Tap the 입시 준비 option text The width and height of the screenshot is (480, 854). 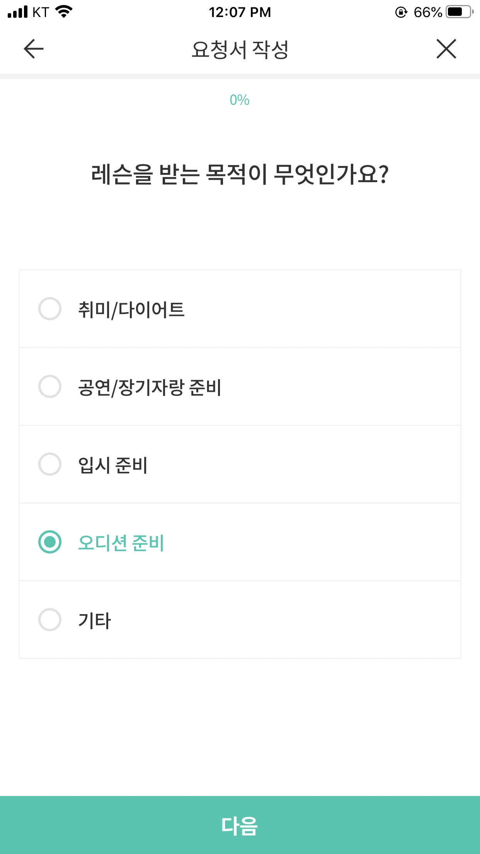(112, 465)
